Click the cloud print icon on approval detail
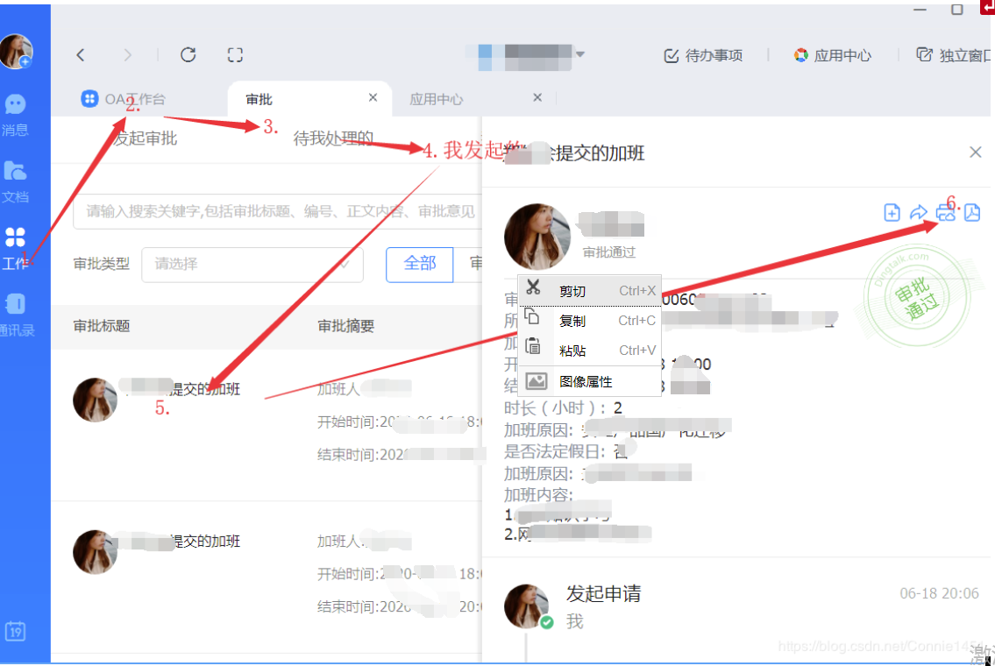Image resolution: width=995 pixels, height=666 pixels. [945, 212]
